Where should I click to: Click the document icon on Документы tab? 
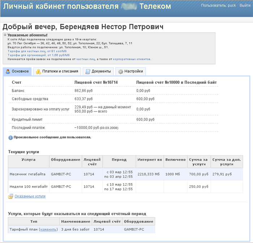[x=87, y=72]
